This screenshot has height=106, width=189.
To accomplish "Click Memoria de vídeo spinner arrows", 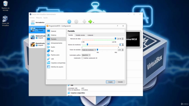I will pos(123,39).
